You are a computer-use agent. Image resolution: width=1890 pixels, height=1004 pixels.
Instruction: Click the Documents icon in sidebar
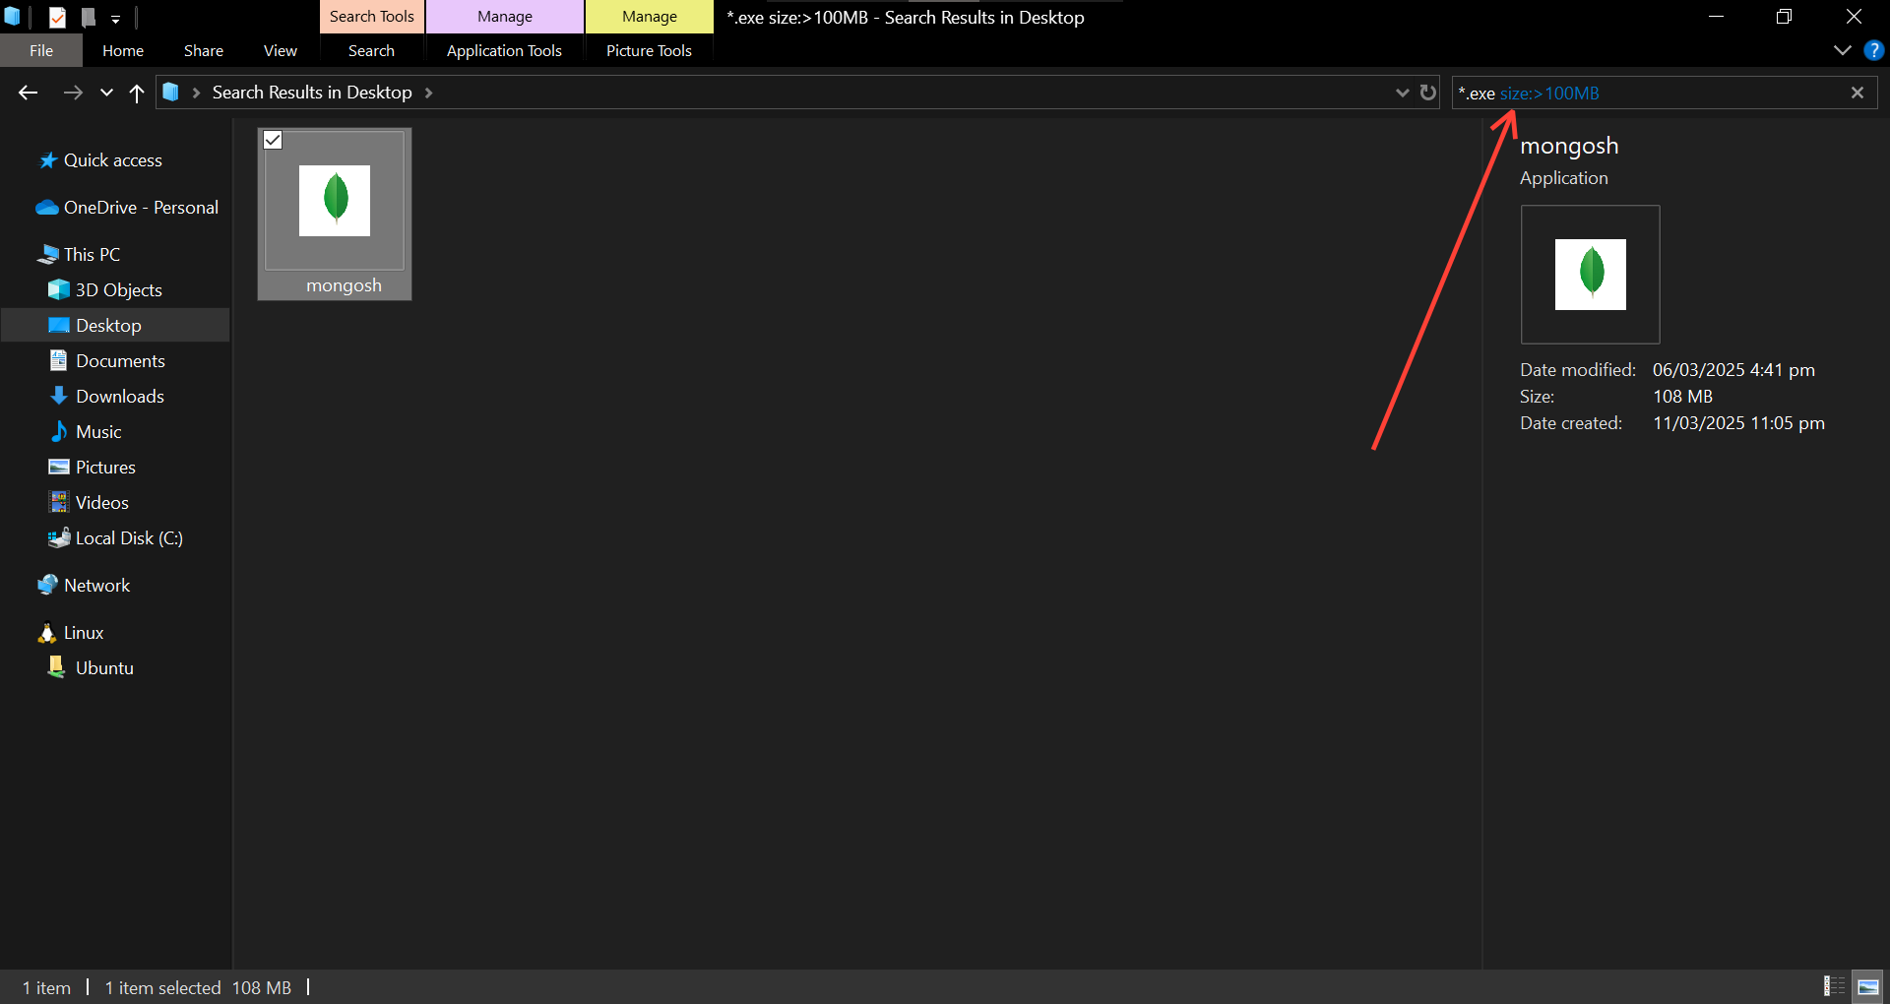point(59,361)
